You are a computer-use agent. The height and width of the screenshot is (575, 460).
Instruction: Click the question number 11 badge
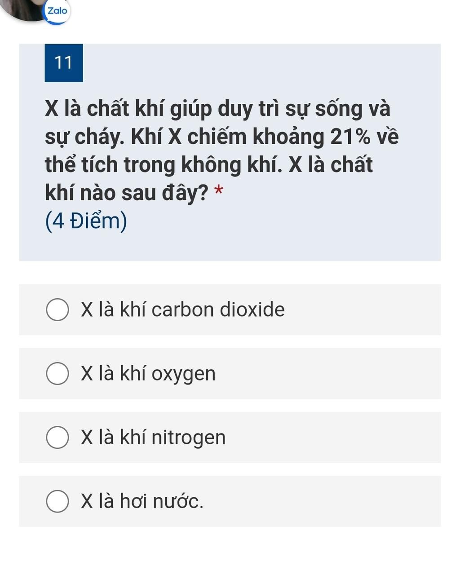pos(64,63)
